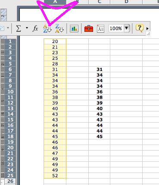The width and height of the screenshot is (159, 185).
Task: Open the chart Gallery icon
Action: [x=74, y=28]
